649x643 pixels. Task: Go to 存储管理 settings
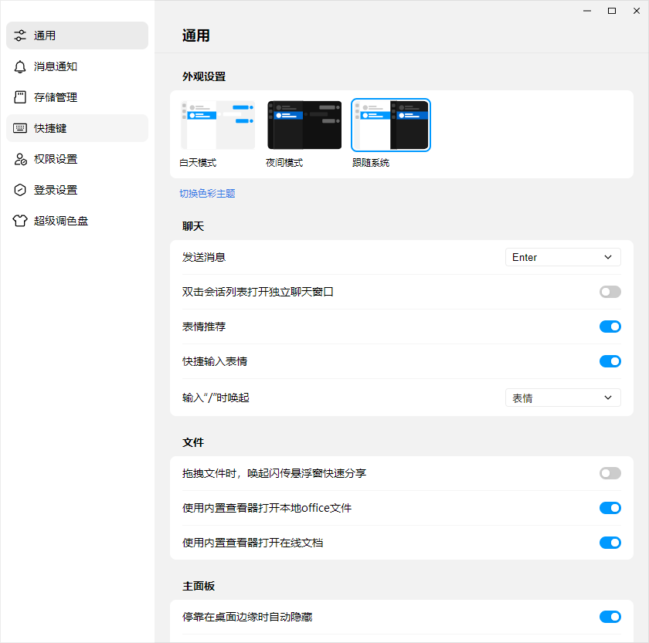click(77, 97)
